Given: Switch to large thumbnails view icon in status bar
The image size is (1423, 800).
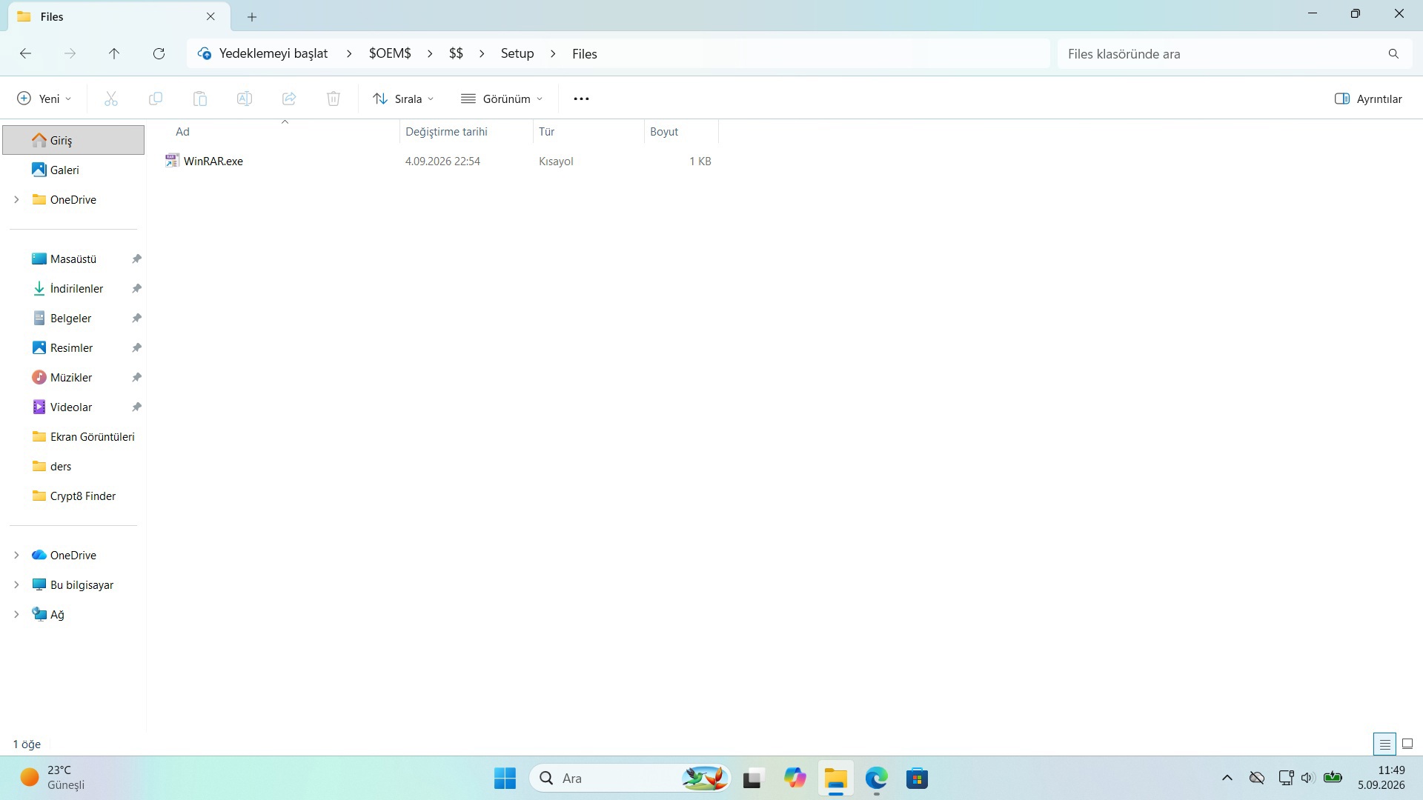Looking at the screenshot, I should point(1407,744).
